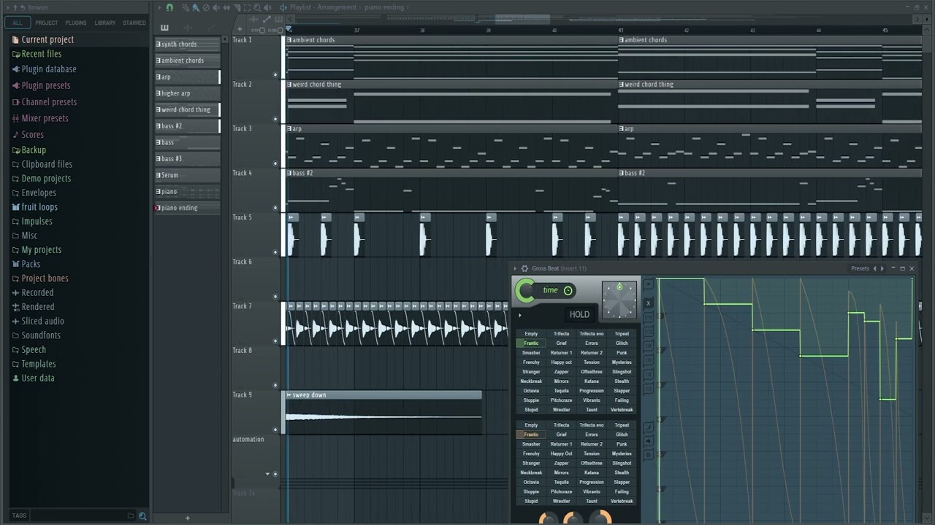Toggle the Track 1 mute dot

[275, 74]
